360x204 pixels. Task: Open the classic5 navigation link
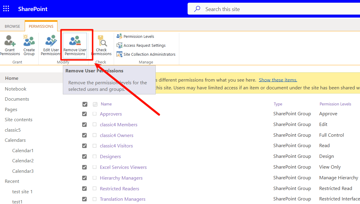coord(13,130)
